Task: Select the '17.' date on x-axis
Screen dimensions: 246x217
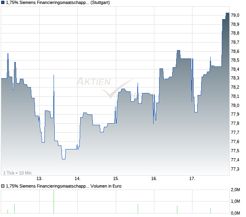Action: pos(192,178)
